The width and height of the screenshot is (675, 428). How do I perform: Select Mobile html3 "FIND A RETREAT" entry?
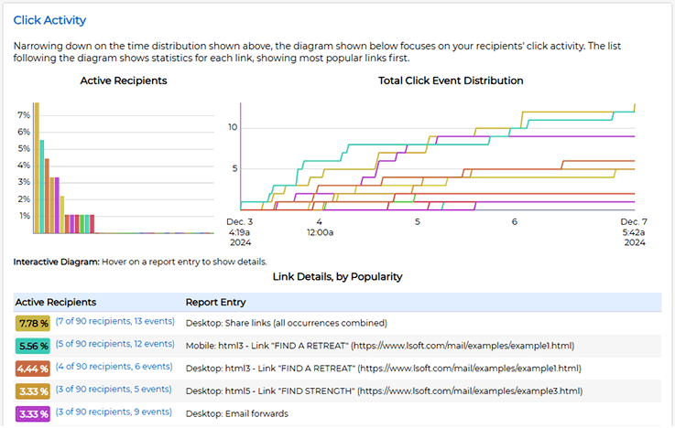tap(379, 346)
